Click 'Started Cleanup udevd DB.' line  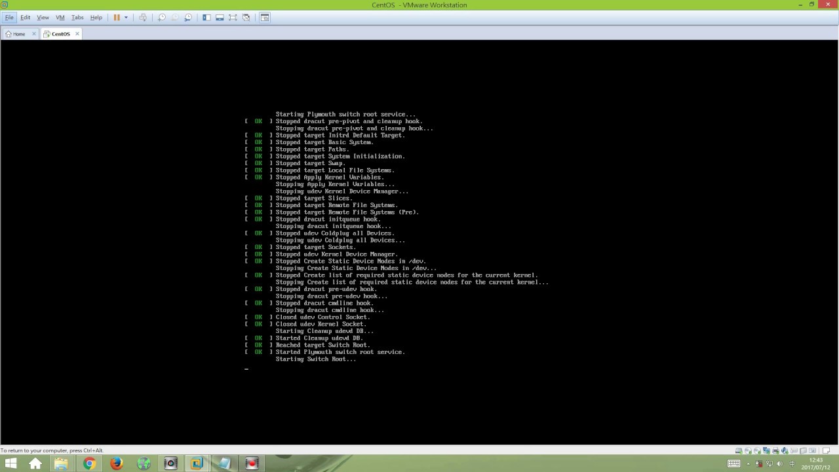pos(319,338)
